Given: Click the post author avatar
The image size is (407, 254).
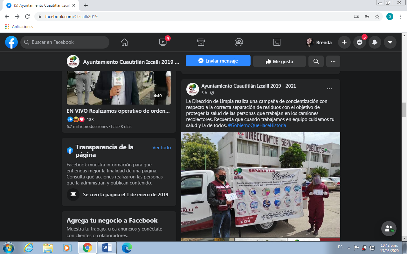Looking at the screenshot, I should pos(193,89).
